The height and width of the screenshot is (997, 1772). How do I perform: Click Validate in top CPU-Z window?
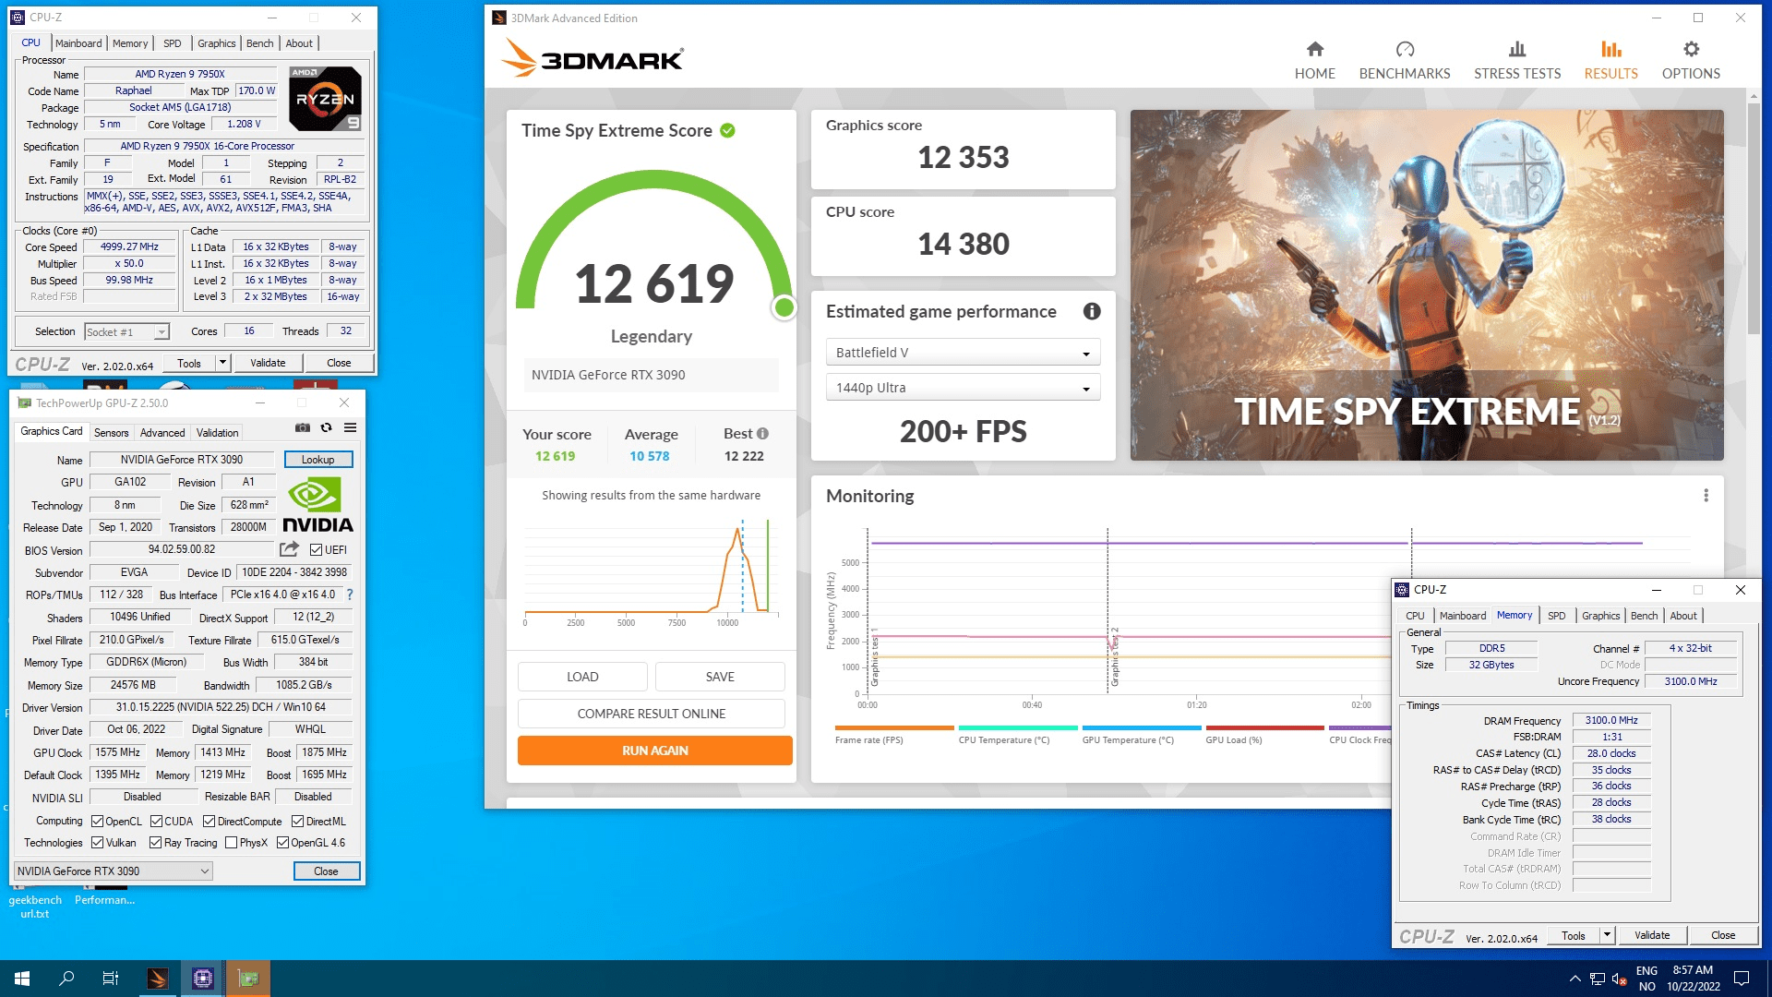point(268,363)
